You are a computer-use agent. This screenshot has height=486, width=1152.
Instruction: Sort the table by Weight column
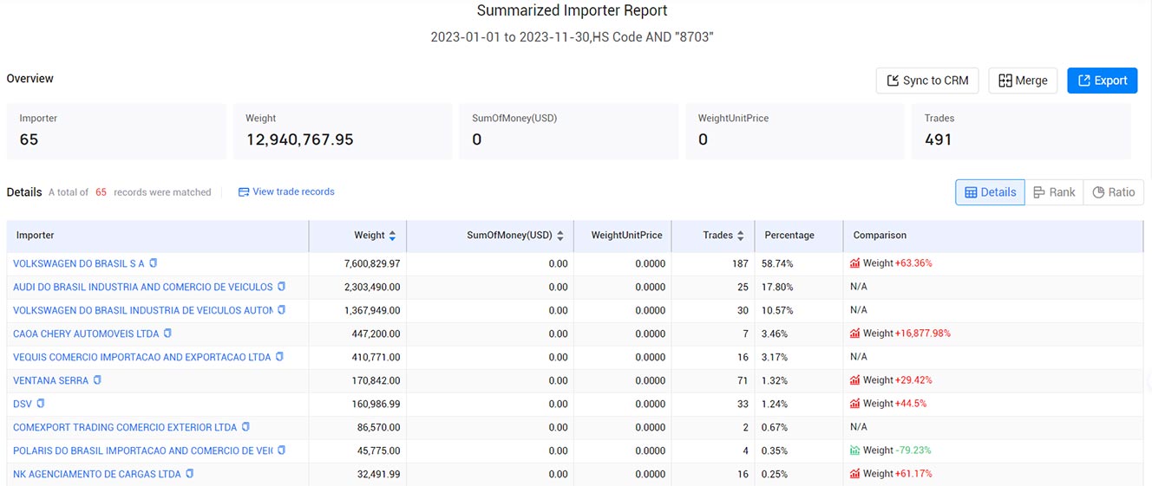(x=392, y=236)
